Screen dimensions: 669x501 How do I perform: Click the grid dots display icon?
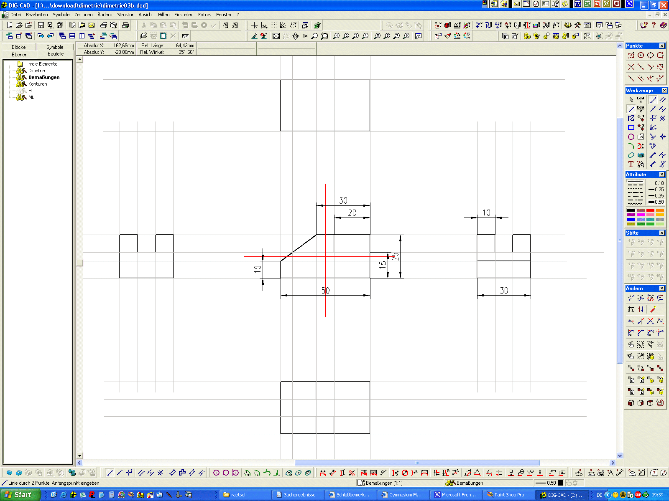pos(273,25)
